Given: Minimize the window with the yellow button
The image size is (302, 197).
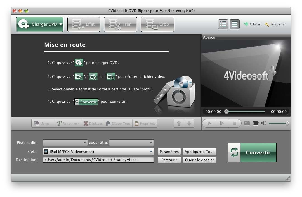Looking at the screenshot, I should [20, 11].
